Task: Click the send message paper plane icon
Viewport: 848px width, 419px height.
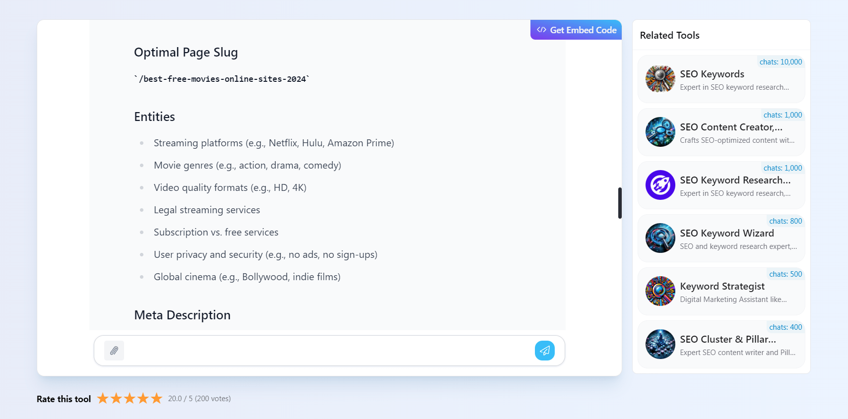Action: click(544, 351)
